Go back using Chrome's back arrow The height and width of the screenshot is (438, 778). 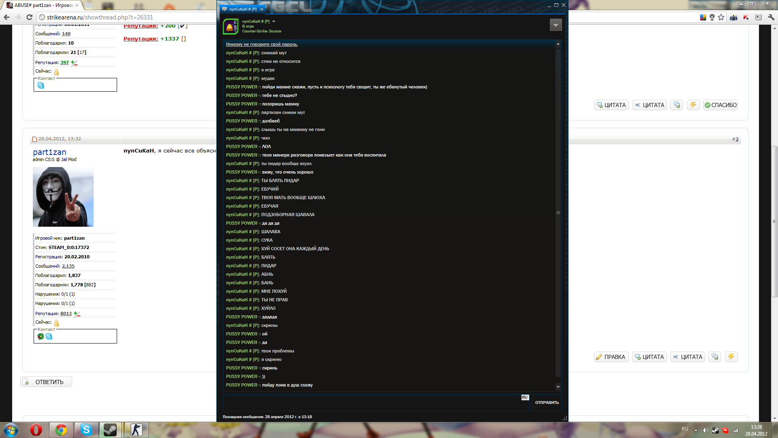[6, 17]
